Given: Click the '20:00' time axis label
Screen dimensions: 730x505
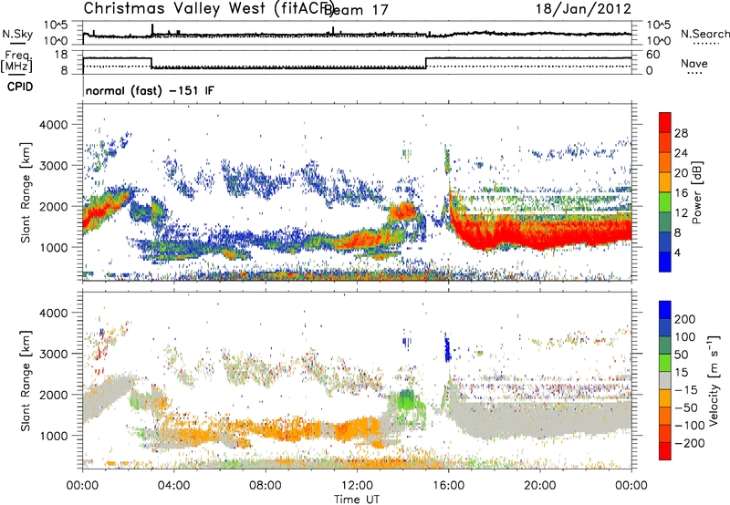Looking at the screenshot, I should click(540, 486).
